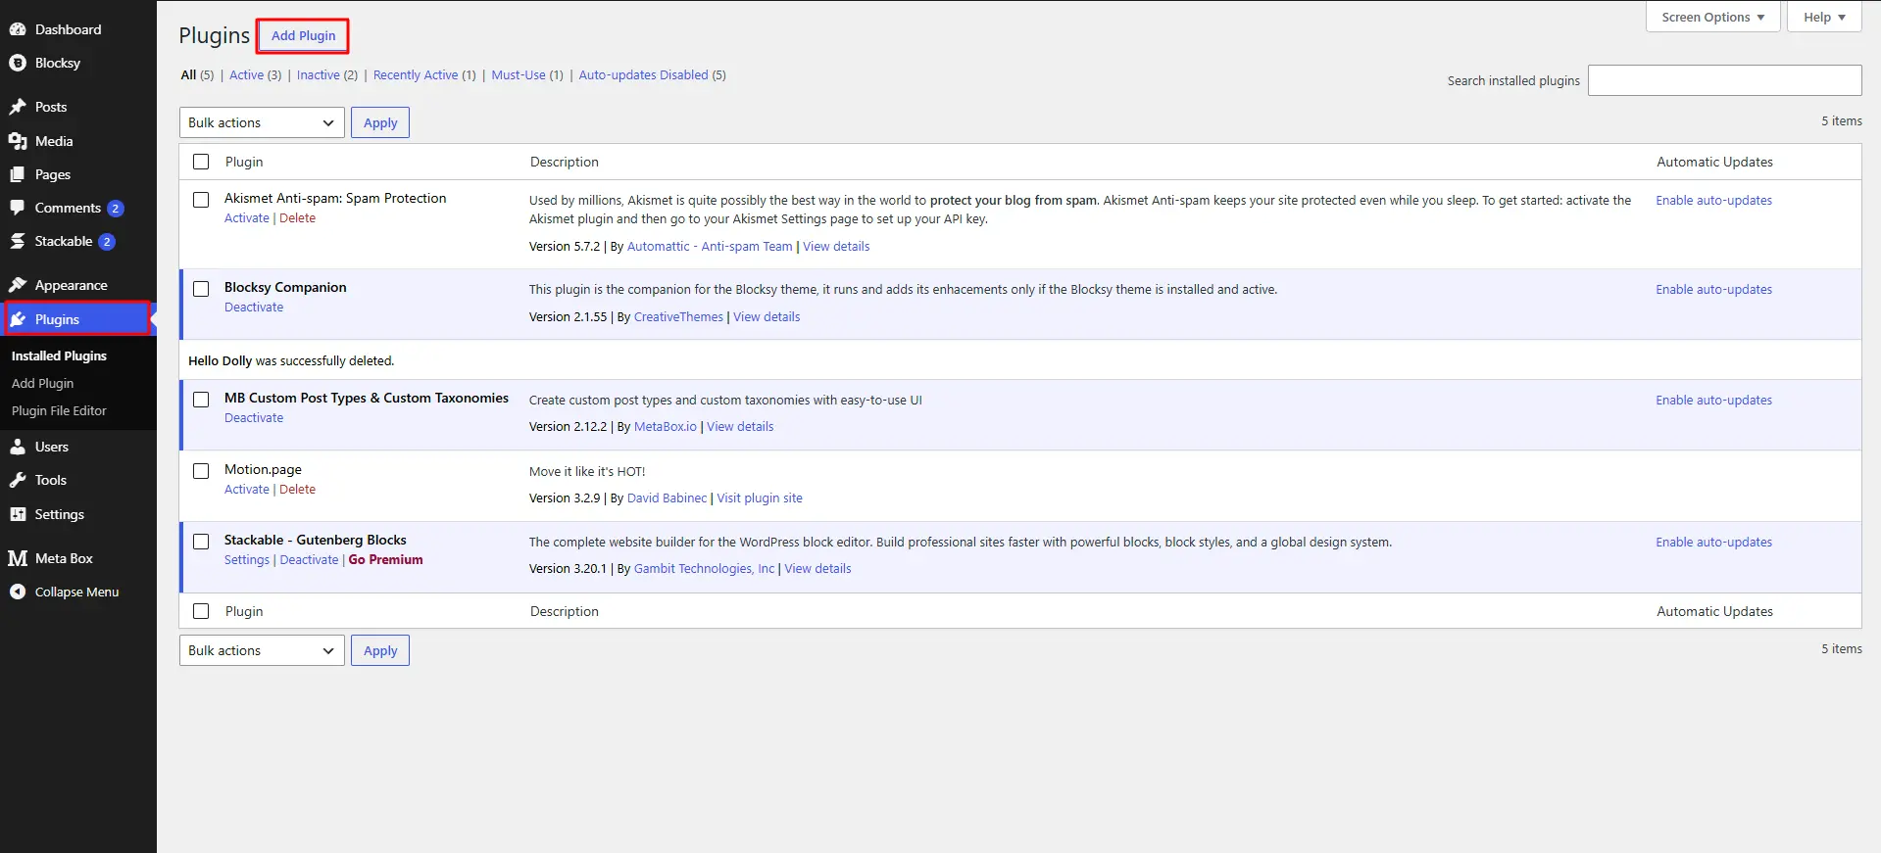Enable auto-updates for MB Custom Post Types
Screen dimensions: 1881x853
(1713, 401)
